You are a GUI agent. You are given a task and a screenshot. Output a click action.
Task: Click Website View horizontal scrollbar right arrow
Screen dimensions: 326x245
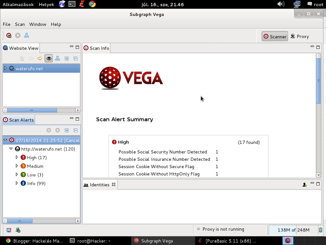point(78,110)
